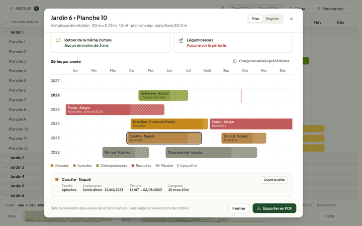
Task: Select the Fraise Alegro 2024 bar
Action: click(251, 124)
